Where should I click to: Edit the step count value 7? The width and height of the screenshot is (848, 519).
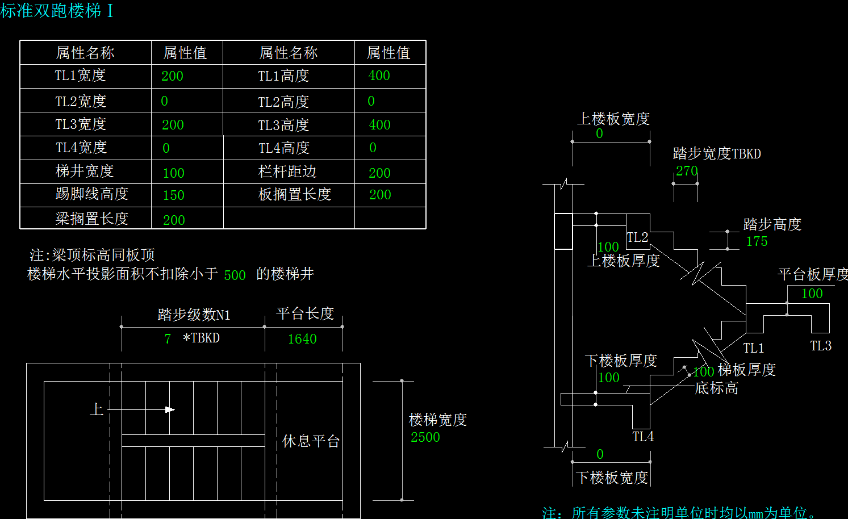168,339
